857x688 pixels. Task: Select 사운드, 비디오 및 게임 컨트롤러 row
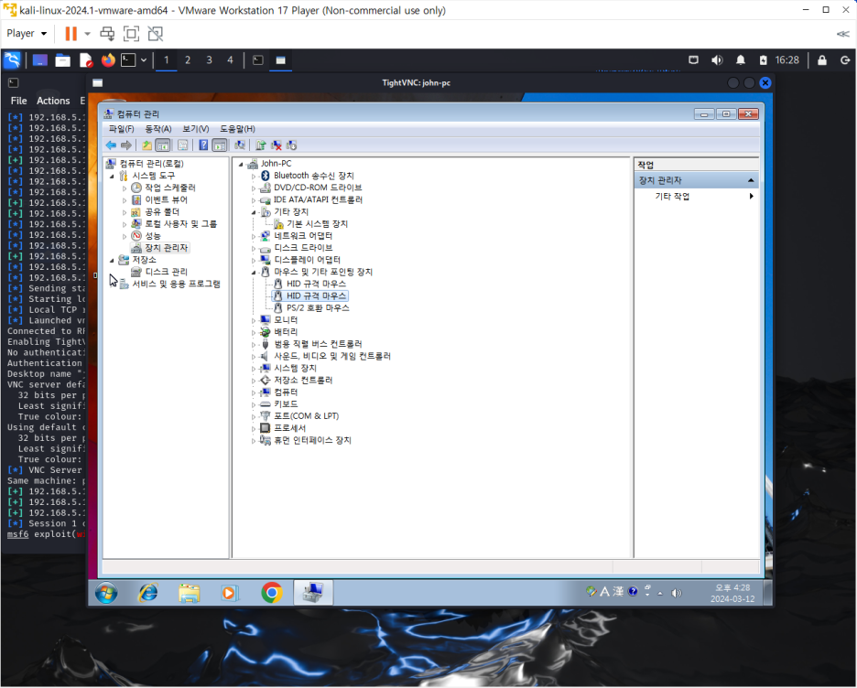(x=332, y=356)
